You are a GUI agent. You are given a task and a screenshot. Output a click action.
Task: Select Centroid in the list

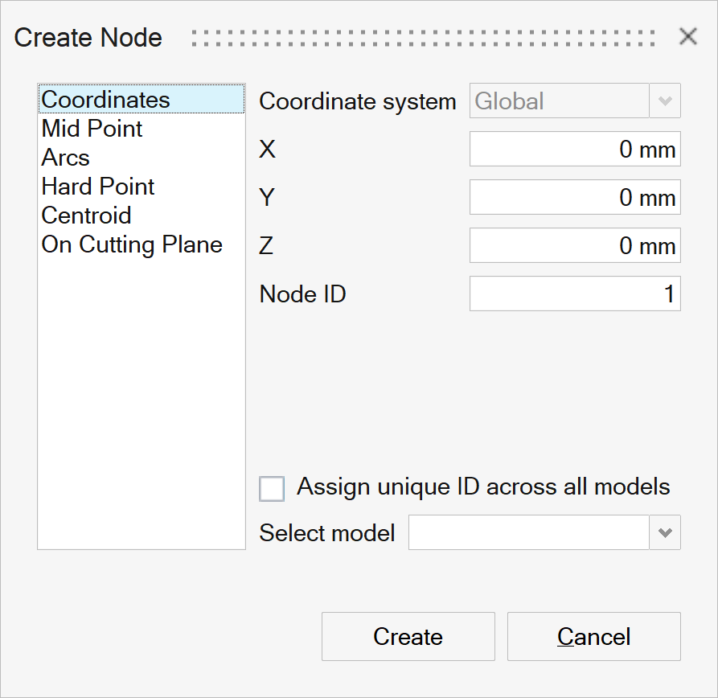click(x=86, y=216)
